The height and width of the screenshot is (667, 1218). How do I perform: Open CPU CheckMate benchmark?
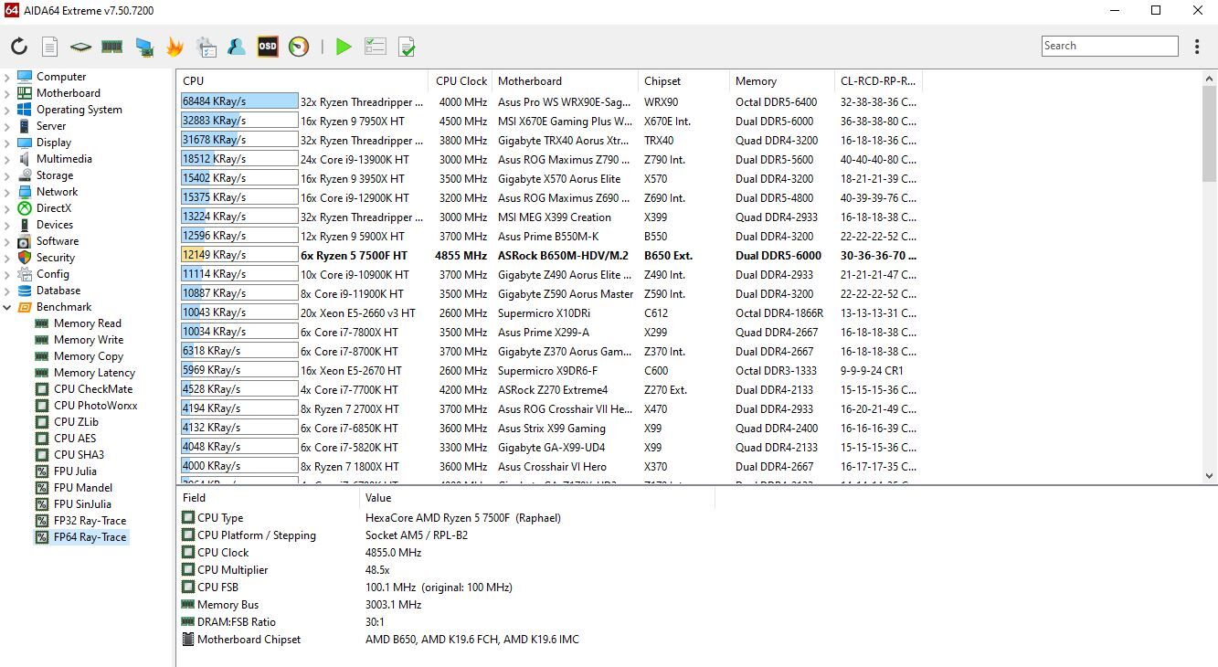(x=93, y=389)
